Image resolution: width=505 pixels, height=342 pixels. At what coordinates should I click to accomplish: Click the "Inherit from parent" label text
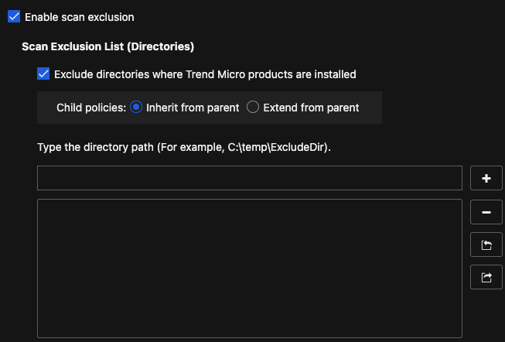click(193, 108)
